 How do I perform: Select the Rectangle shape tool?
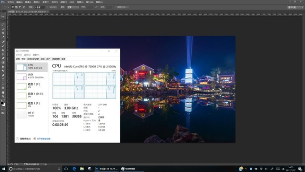3,88
